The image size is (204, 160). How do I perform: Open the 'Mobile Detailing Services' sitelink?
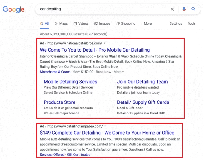(70, 82)
